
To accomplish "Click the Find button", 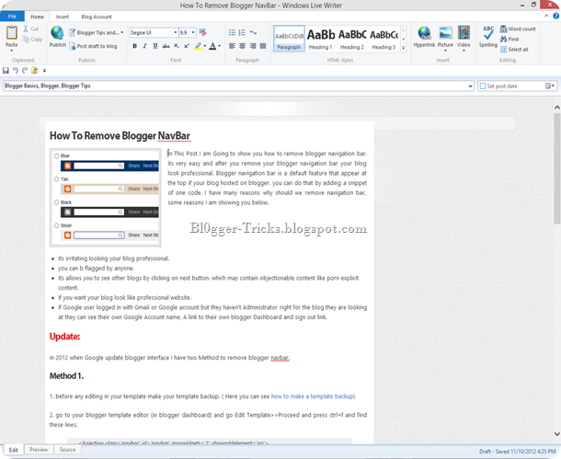I will (509, 39).
